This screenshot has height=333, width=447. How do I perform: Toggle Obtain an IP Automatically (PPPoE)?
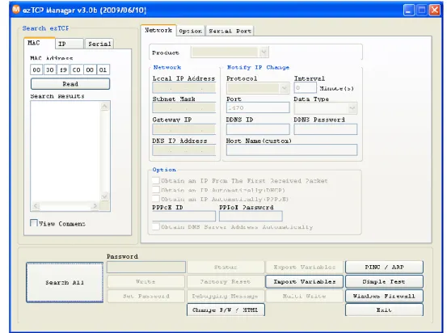[156, 199]
